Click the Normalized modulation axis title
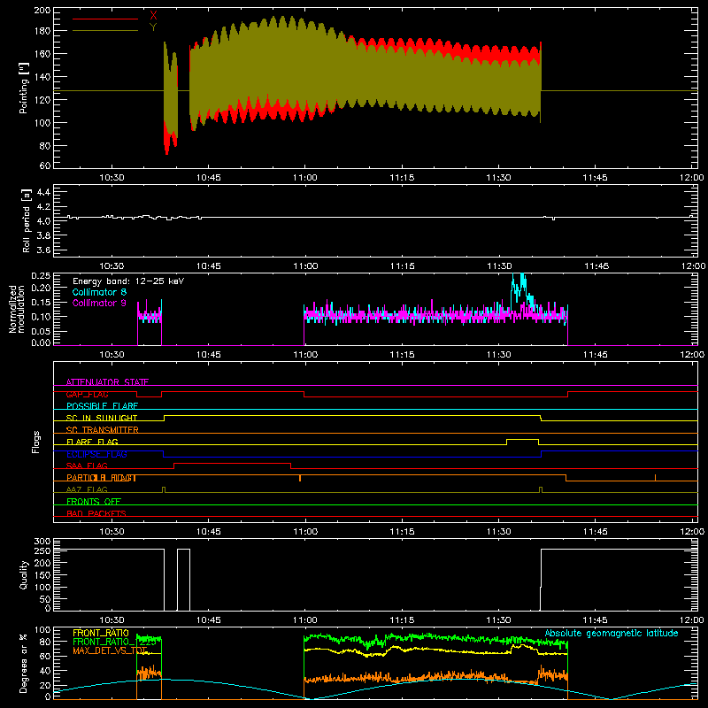Image resolution: width=708 pixels, height=708 pixels. coord(17,309)
